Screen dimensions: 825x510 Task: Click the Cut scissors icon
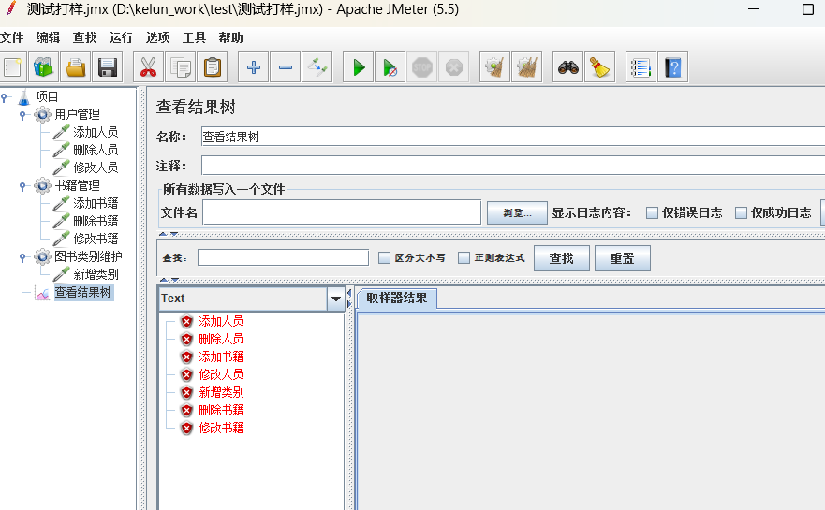point(148,67)
